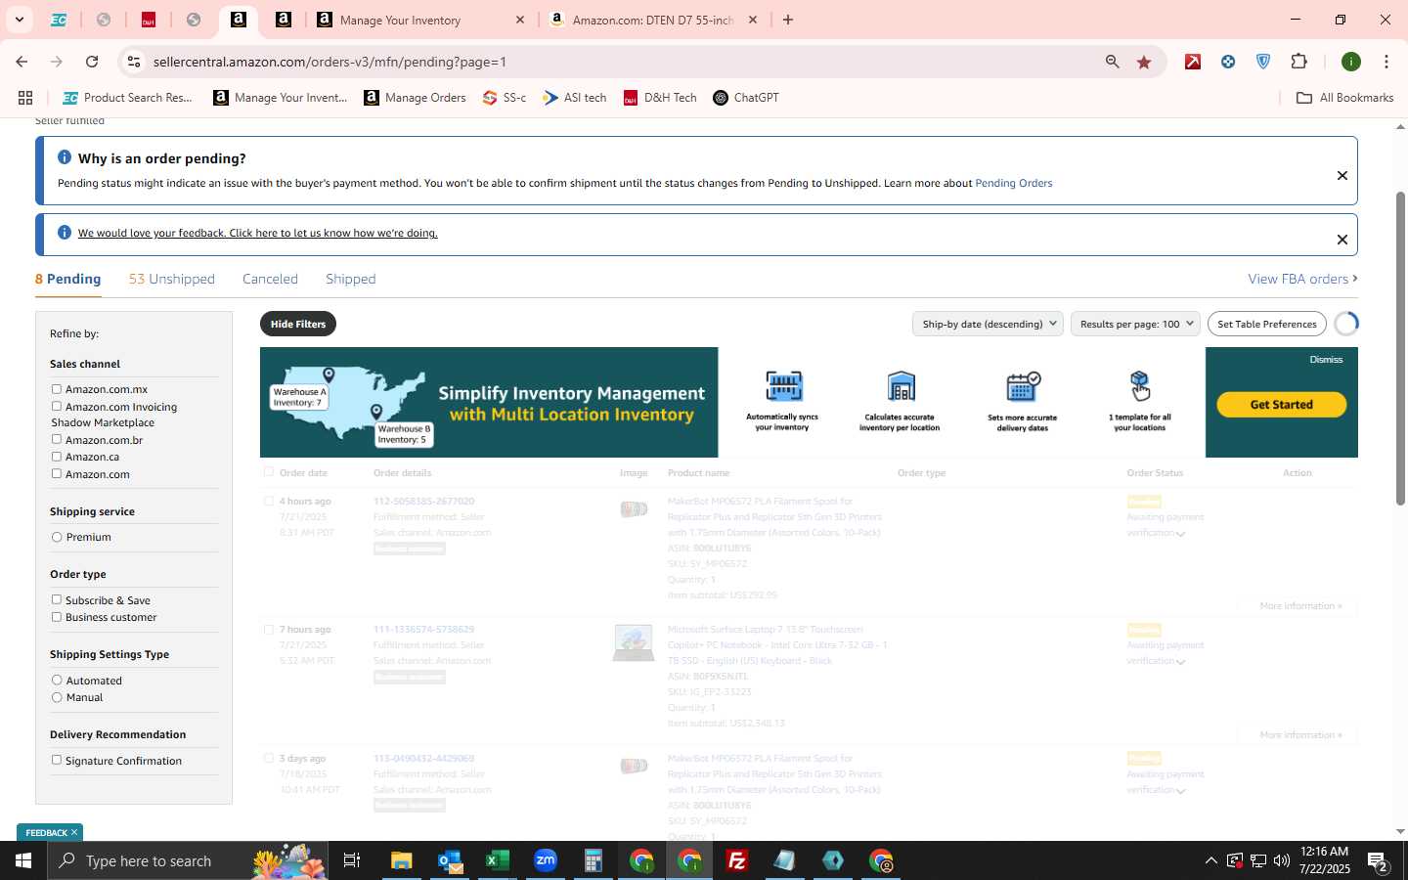Switch to the Canceled tab

coord(270,279)
